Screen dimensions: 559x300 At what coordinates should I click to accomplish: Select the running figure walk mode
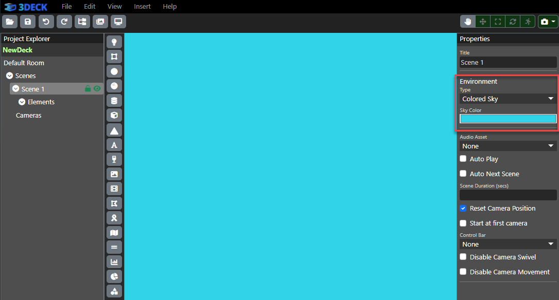tap(528, 22)
